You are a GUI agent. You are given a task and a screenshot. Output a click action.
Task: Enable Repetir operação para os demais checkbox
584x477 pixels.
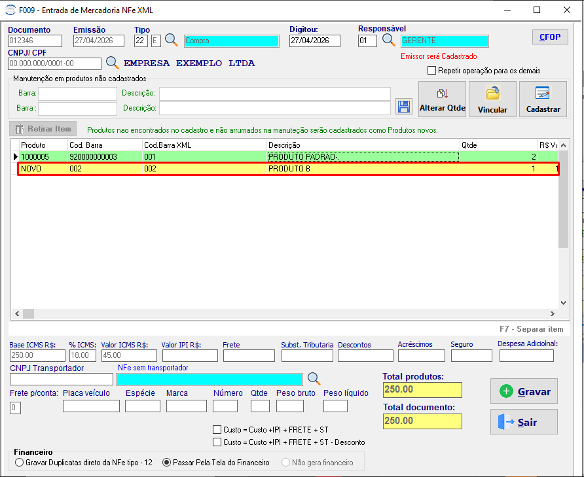coord(431,71)
